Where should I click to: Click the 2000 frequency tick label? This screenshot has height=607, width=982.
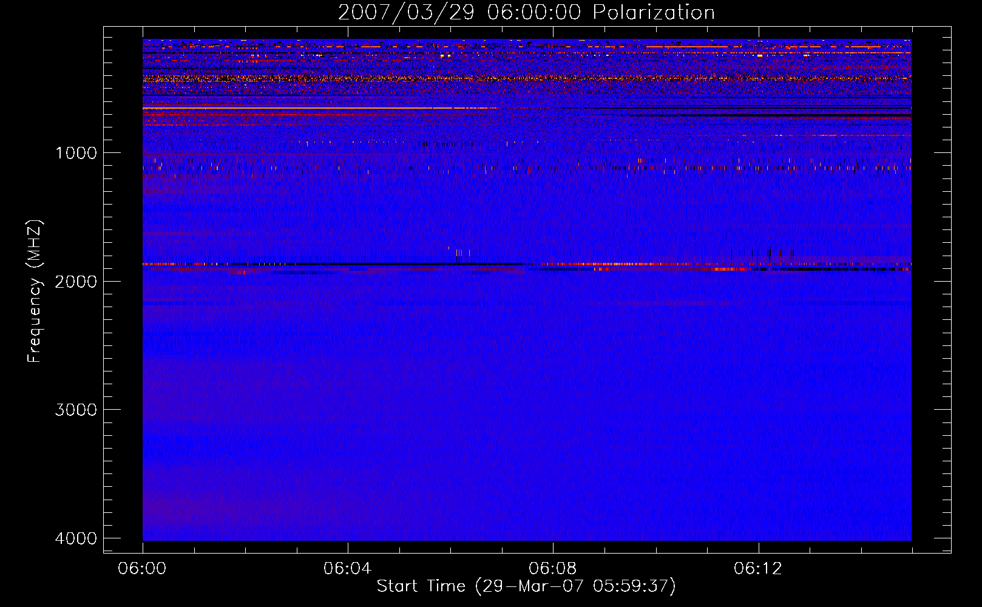(x=76, y=281)
